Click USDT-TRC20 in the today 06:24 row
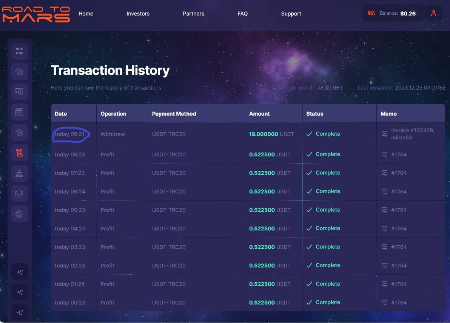Image resolution: width=450 pixels, height=323 pixels. click(x=169, y=192)
